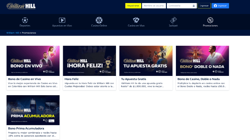The image size is (250, 140).
Task: Focus the Contraseña password field
Action: (182, 6)
